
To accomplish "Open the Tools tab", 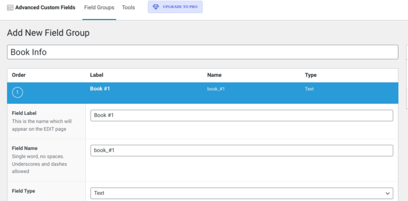I will (x=128, y=8).
